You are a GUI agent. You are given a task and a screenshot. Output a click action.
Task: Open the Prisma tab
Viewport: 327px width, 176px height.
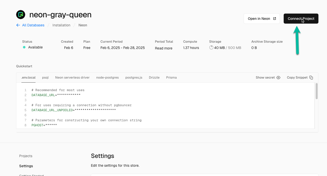click(x=171, y=78)
